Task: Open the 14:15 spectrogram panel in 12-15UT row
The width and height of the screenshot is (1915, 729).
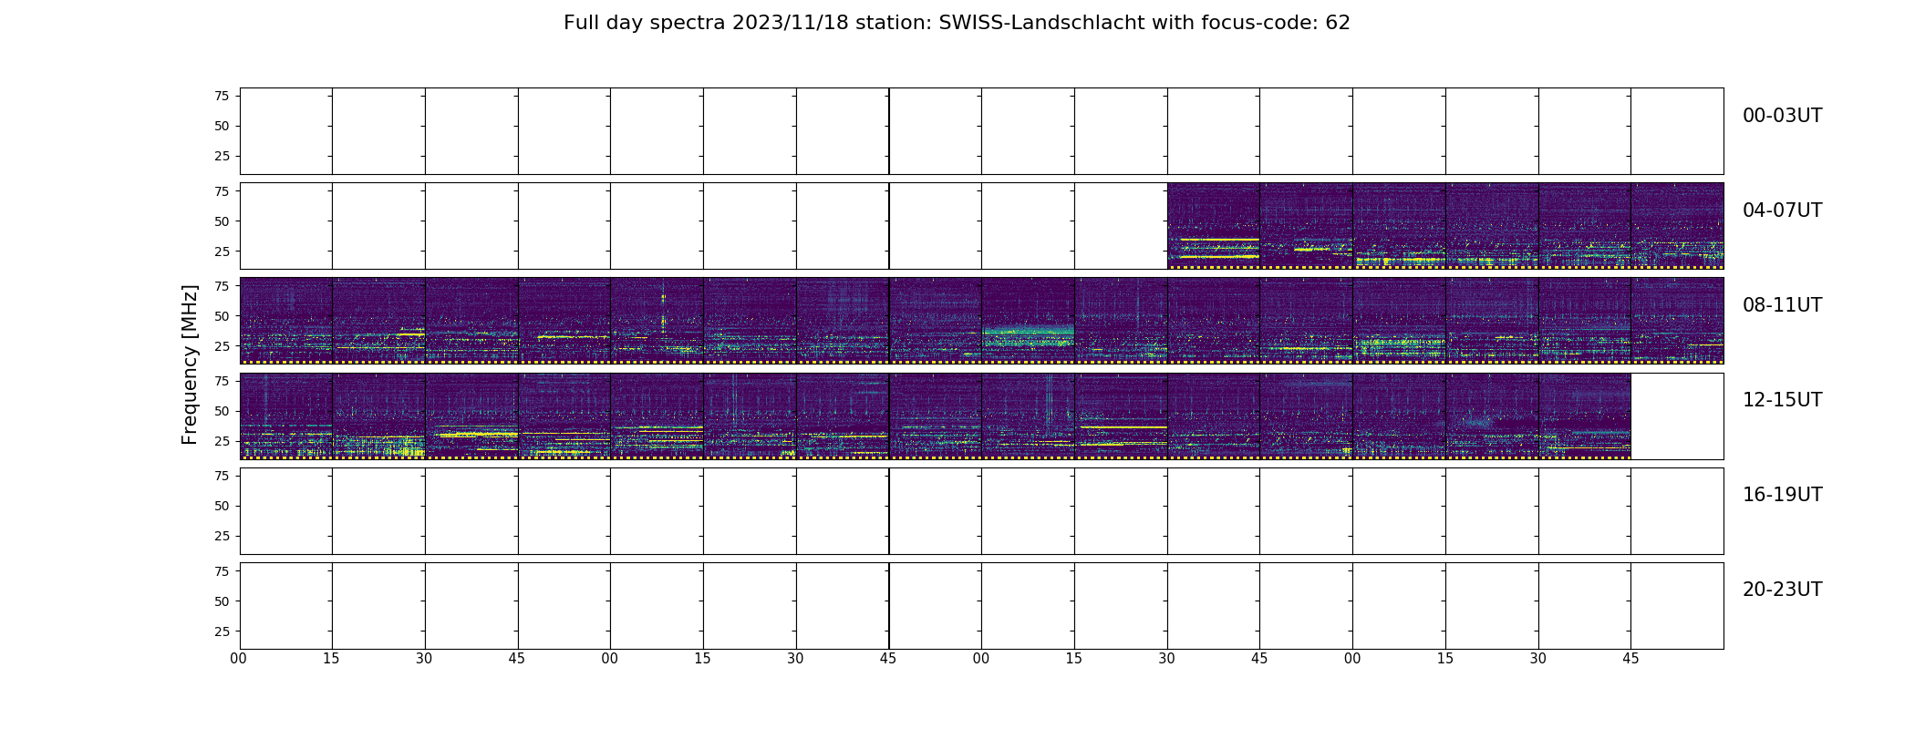Action: coord(1122,416)
